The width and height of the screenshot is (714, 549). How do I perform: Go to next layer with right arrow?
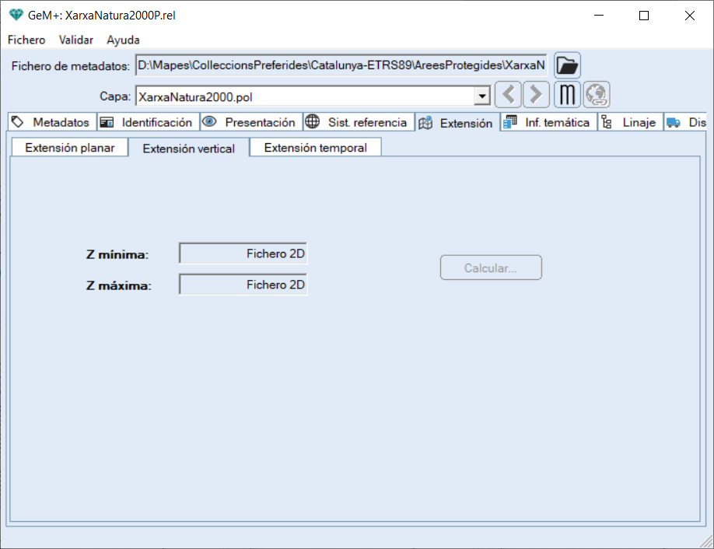point(536,95)
